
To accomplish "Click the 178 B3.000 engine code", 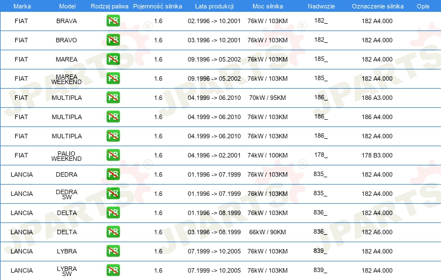I will coord(377,155).
